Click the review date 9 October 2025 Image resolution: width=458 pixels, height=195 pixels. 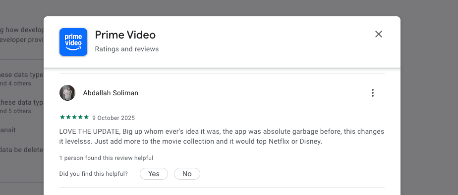click(x=114, y=118)
